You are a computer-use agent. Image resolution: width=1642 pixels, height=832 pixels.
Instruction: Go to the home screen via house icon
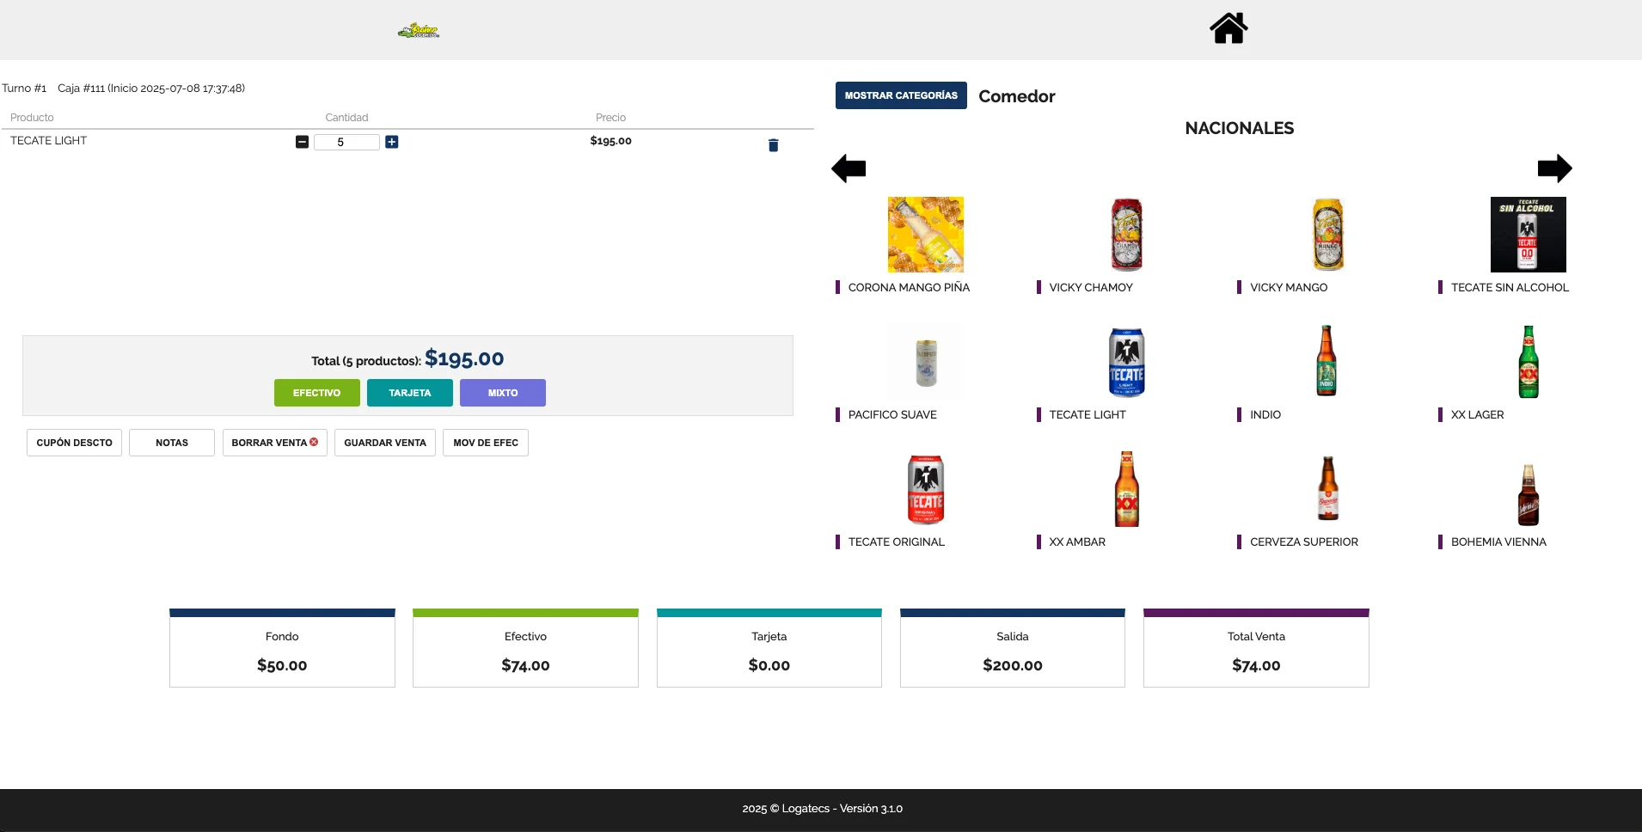1228,28
